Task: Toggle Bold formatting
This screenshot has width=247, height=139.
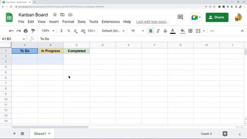Action: [x=151, y=31]
